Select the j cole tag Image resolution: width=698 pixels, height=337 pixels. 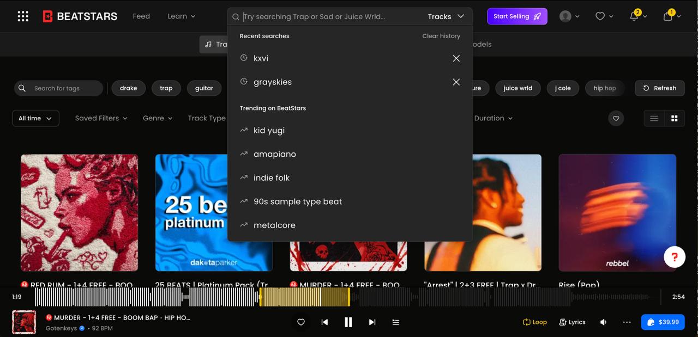(563, 88)
